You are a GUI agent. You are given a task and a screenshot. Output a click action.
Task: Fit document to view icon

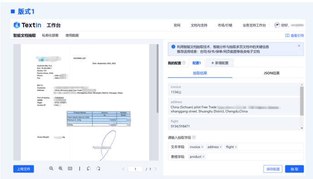click(x=70, y=169)
